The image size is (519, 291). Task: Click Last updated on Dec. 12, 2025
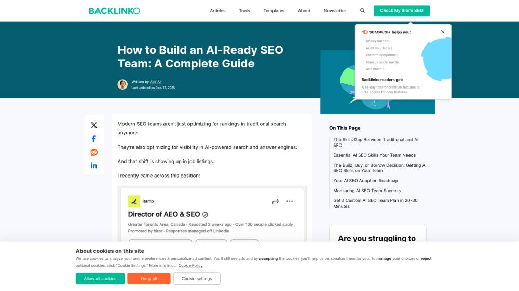pyautogui.click(x=153, y=88)
